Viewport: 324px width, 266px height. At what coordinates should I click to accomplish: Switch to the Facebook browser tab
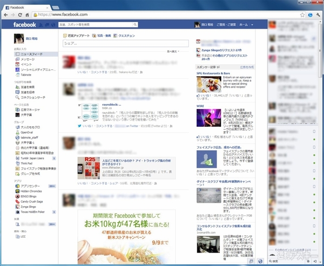[x=26, y=8]
